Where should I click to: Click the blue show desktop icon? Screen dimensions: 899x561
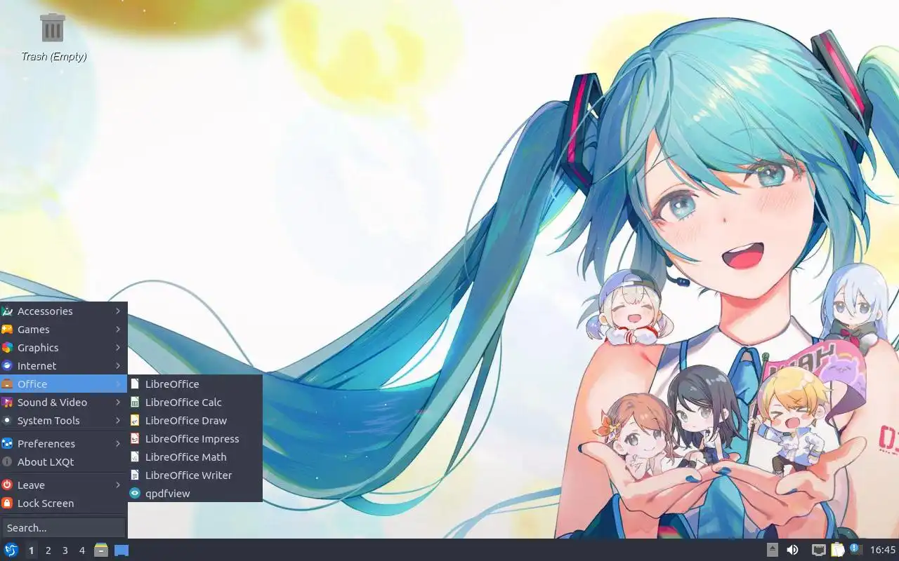pos(122,550)
